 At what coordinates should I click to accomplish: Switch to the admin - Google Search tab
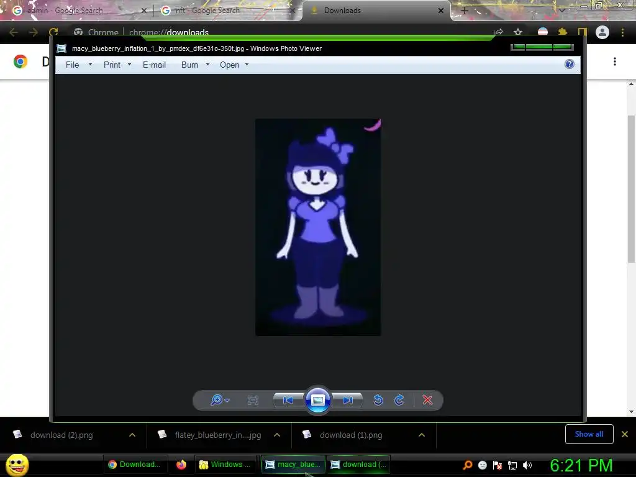pyautogui.click(x=65, y=11)
